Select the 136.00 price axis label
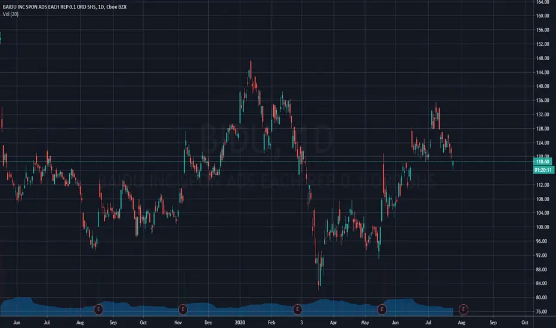The height and width of the screenshot is (328, 556). click(542, 100)
